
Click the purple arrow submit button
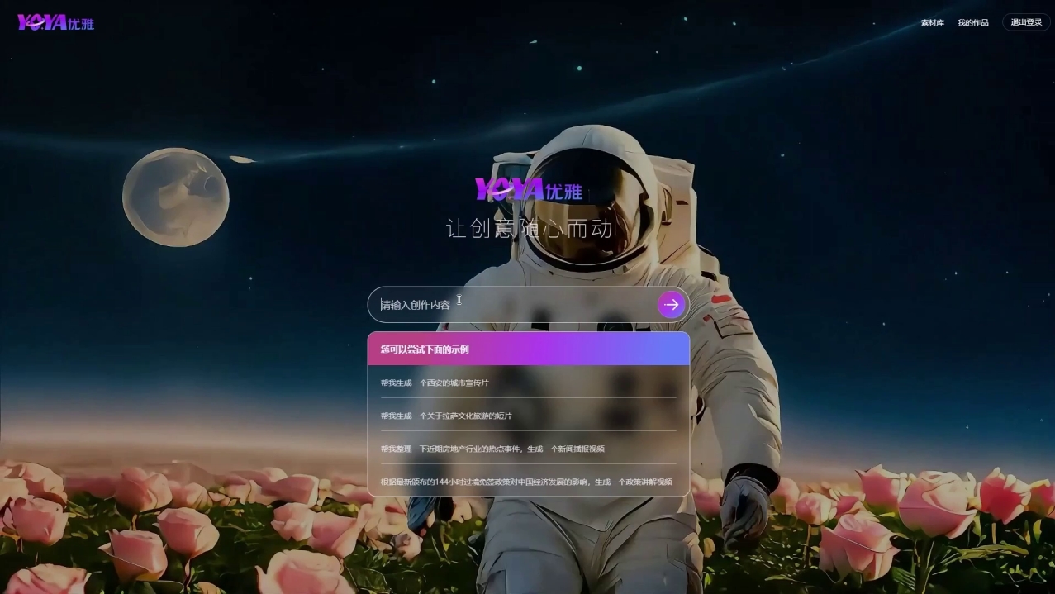point(671,305)
